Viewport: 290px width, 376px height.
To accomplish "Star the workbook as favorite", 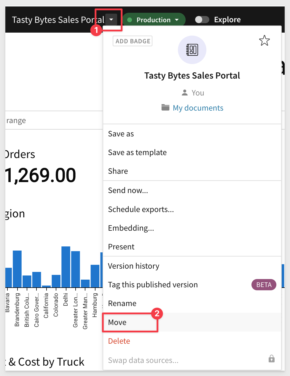I will (264, 41).
